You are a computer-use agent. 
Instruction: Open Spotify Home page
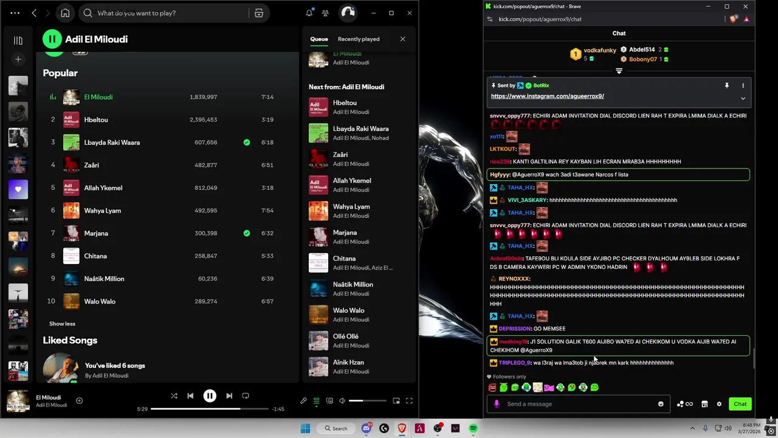pyautogui.click(x=65, y=13)
